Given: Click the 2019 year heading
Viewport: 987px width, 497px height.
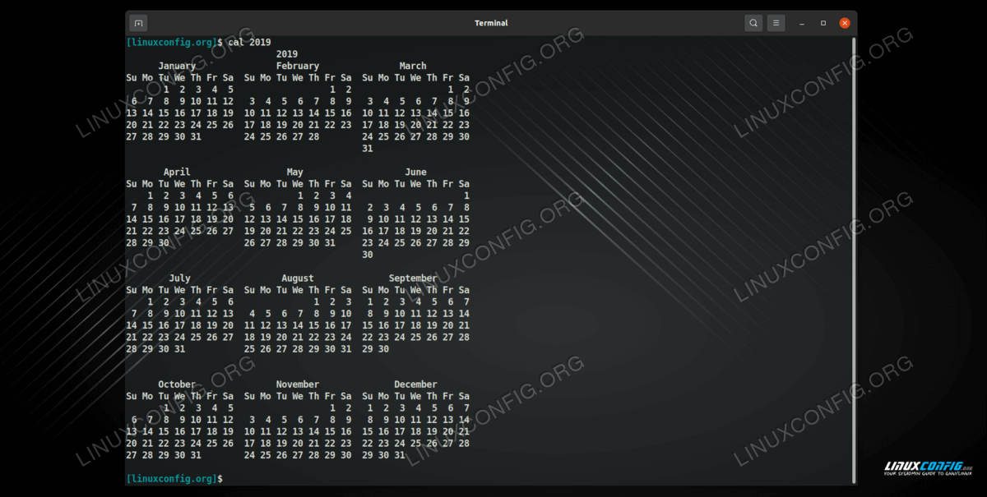Looking at the screenshot, I should (x=287, y=54).
